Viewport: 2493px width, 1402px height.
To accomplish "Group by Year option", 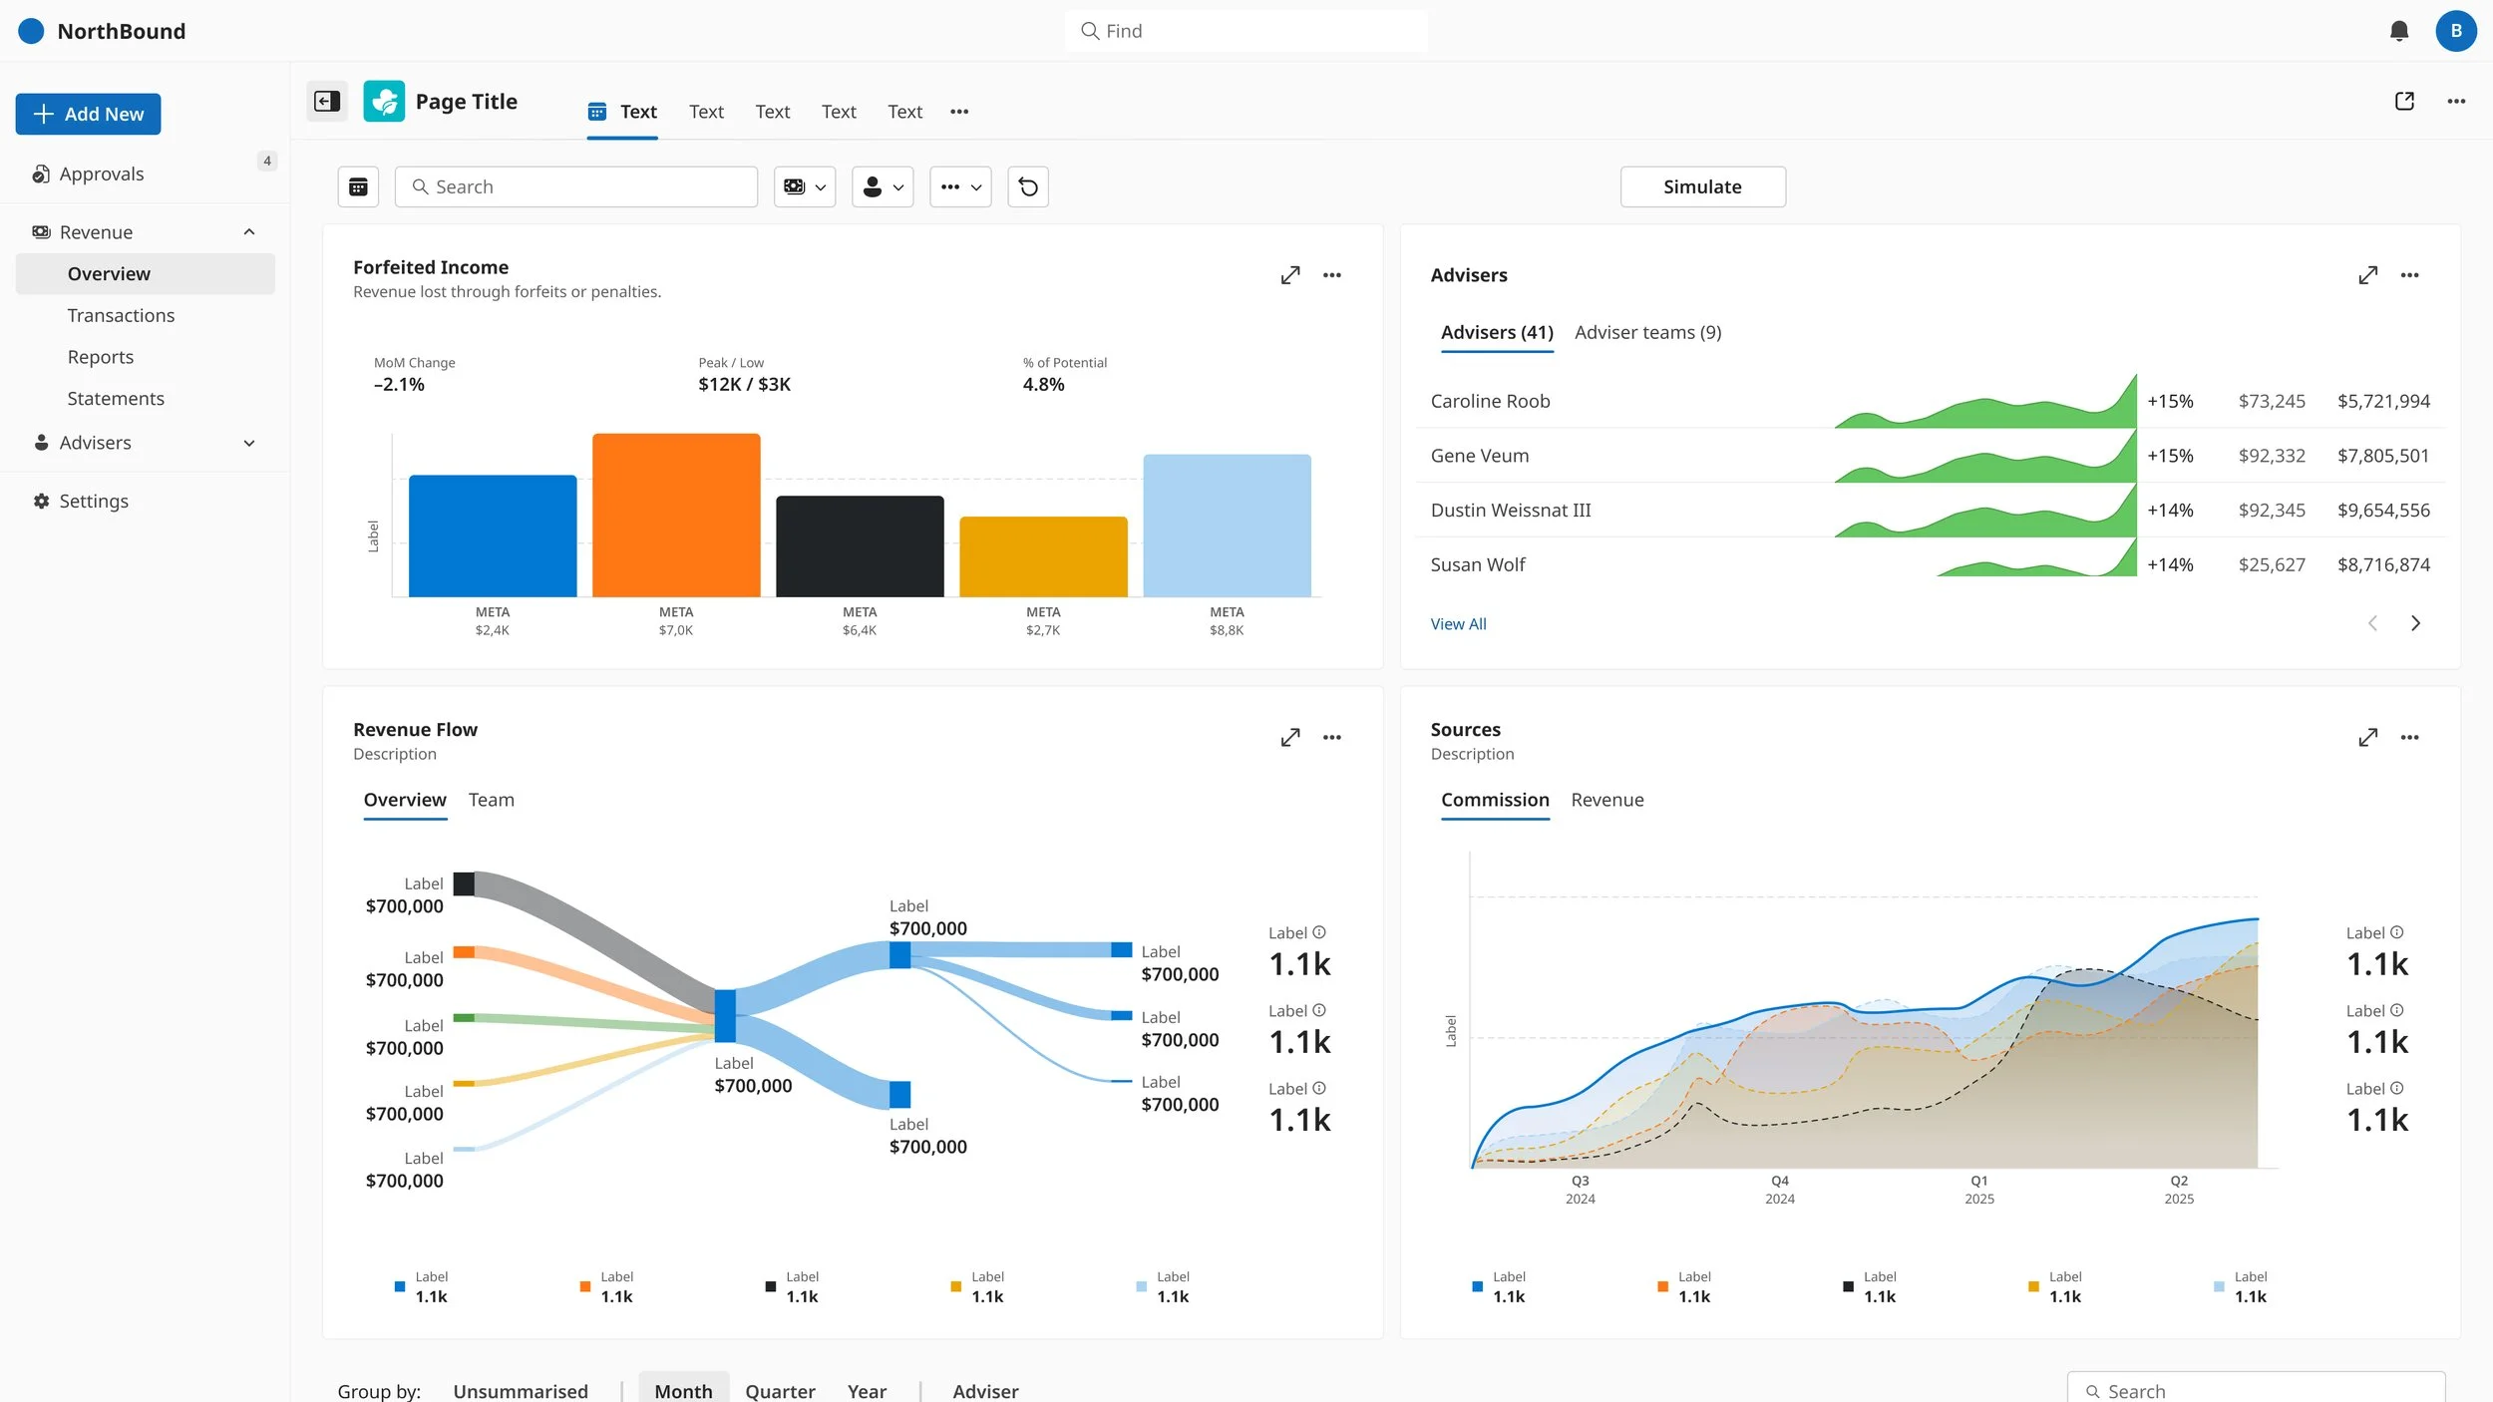I will tap(867, 1390).
